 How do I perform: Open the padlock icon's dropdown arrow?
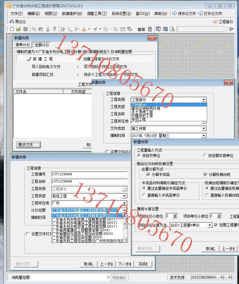coord(89,29)
